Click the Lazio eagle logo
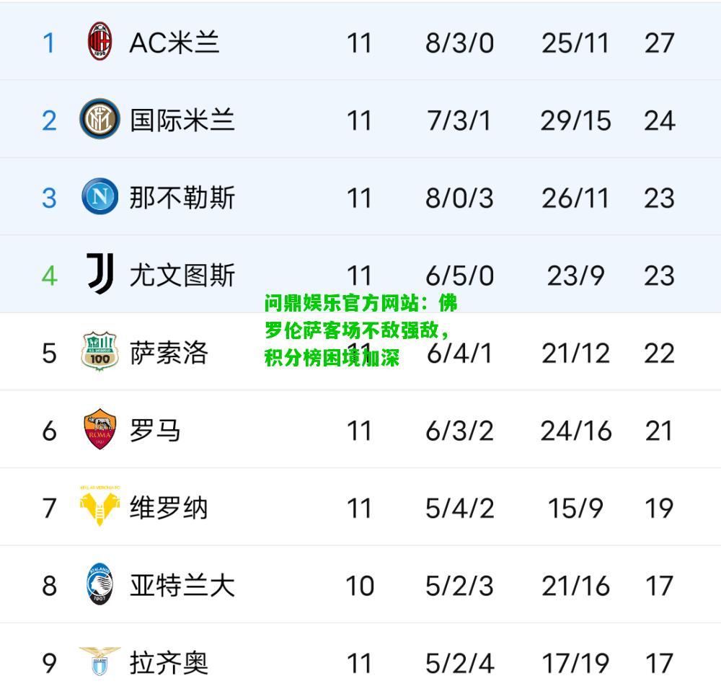Viewport: 721px width, 694px height. tap(99, 662)
